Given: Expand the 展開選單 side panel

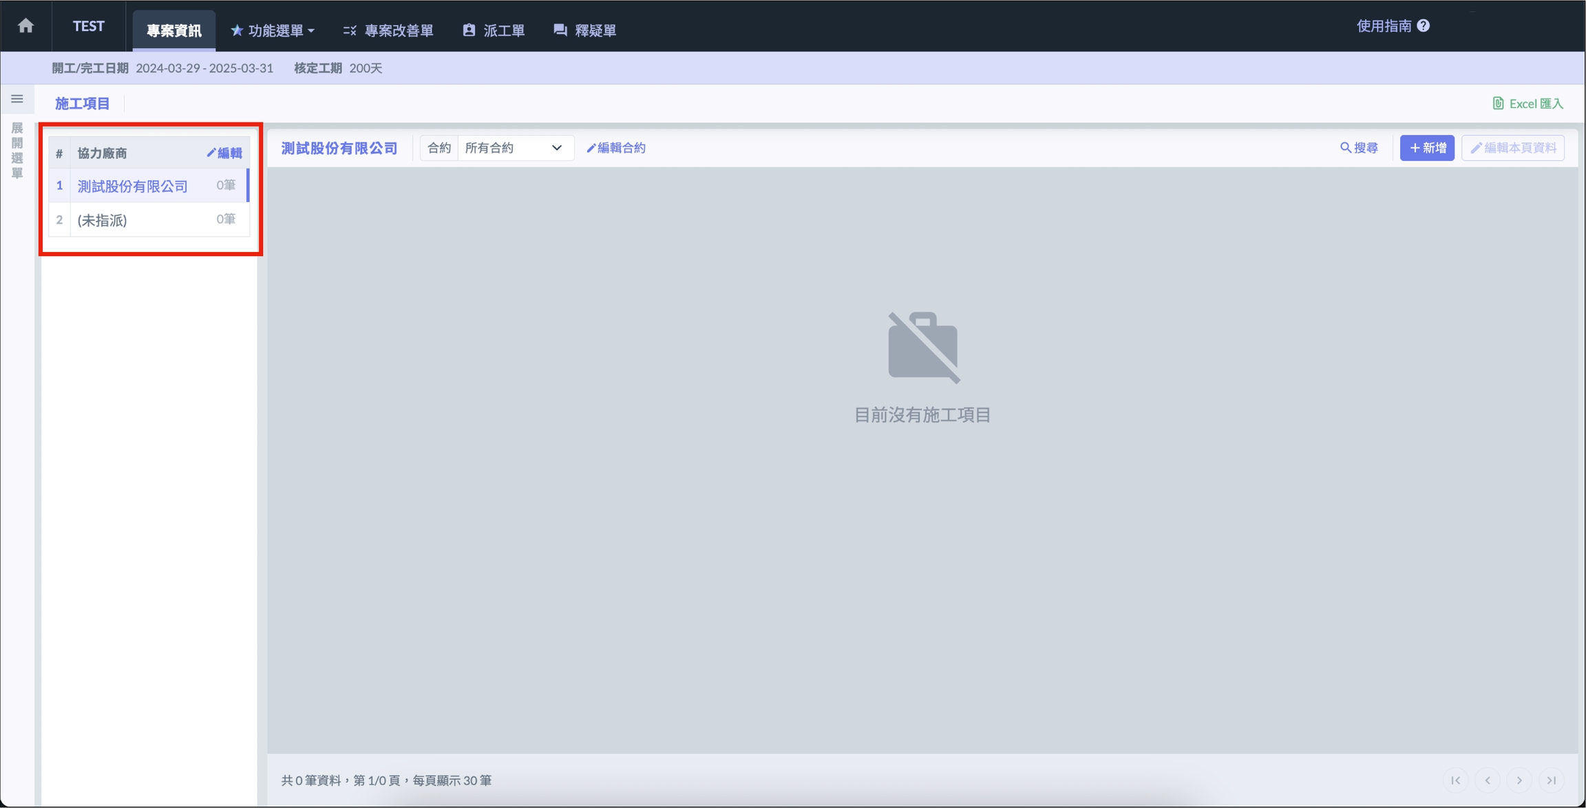Looking at the screenshot, I should (17, 150).
